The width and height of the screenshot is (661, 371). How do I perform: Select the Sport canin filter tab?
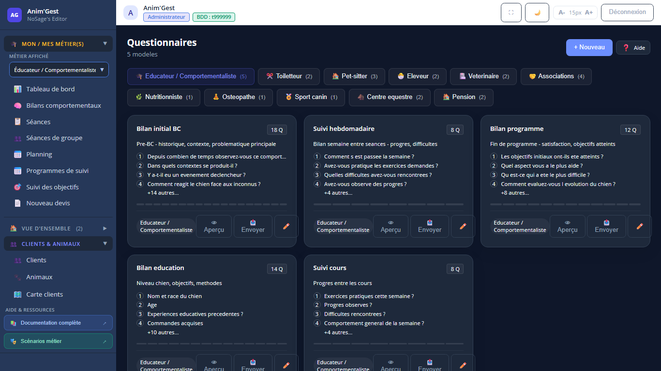point(311,97)
